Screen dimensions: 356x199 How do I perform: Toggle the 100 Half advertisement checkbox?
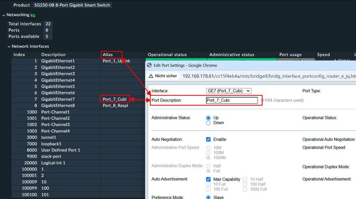245,184
